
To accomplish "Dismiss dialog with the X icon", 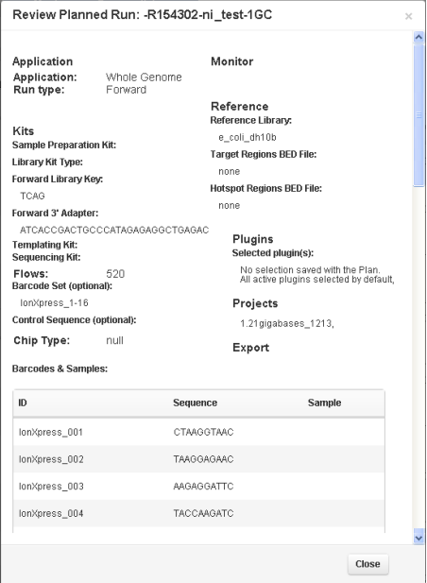I will pyautogui.click(x=408, y=16).
